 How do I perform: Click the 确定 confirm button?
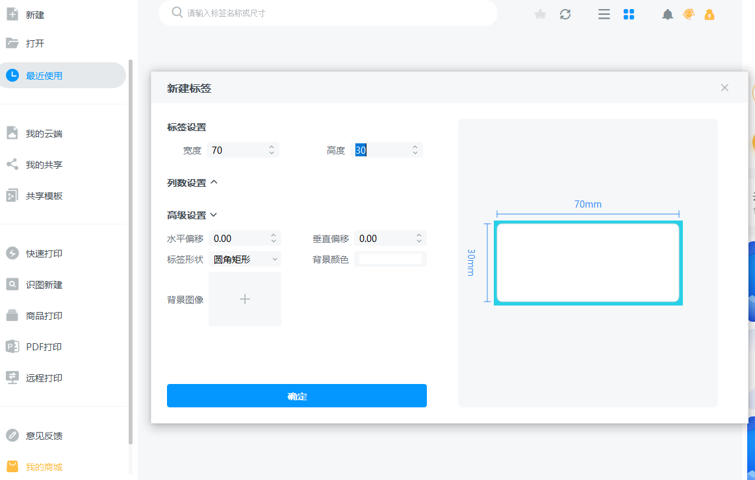(296, 396)
